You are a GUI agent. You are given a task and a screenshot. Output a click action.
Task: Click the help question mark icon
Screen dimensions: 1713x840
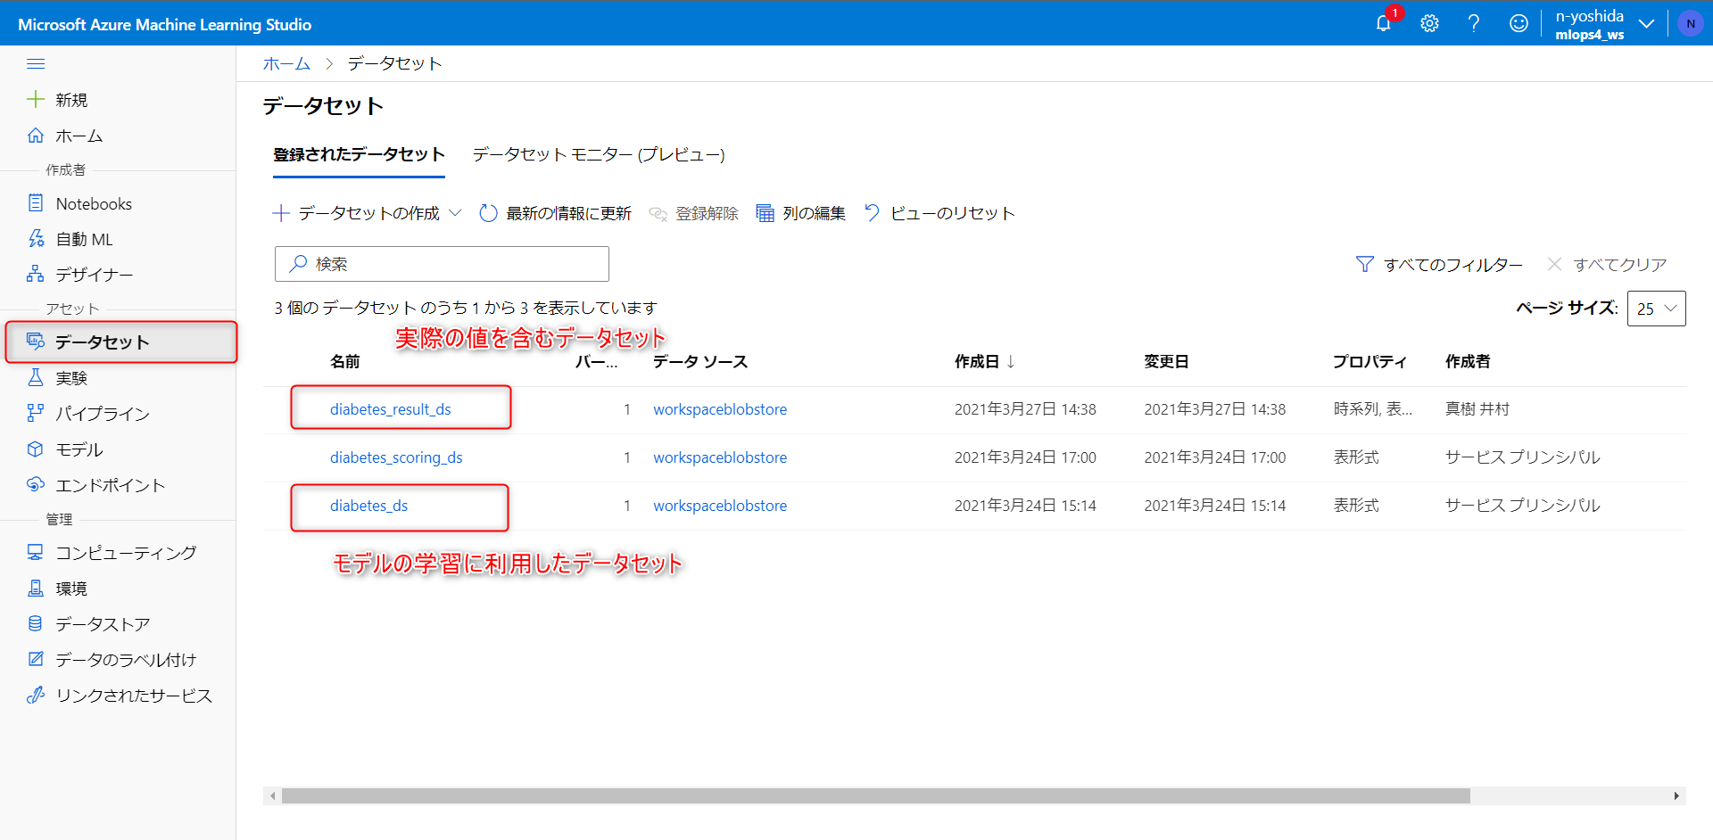pos(1474,24)
